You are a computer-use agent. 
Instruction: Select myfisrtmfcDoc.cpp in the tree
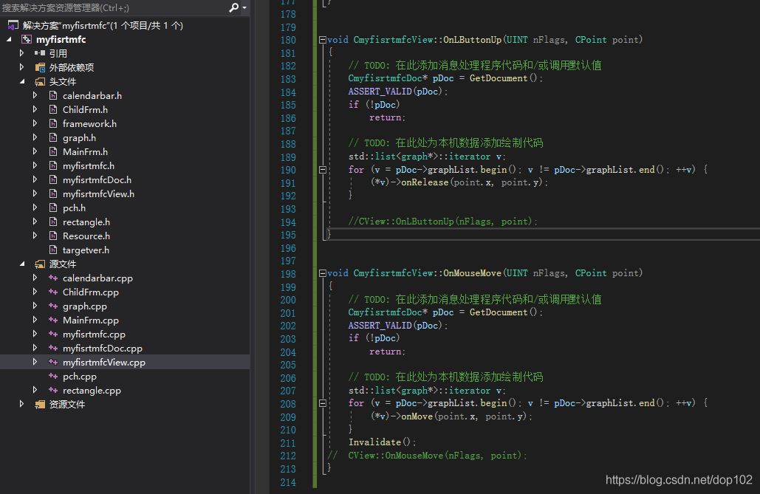point(102,349)
